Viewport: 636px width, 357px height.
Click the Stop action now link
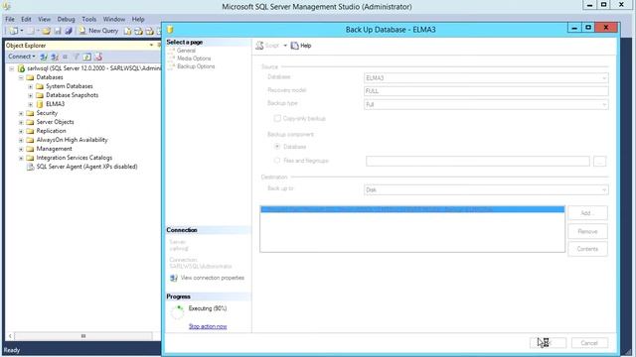(208, 326)
